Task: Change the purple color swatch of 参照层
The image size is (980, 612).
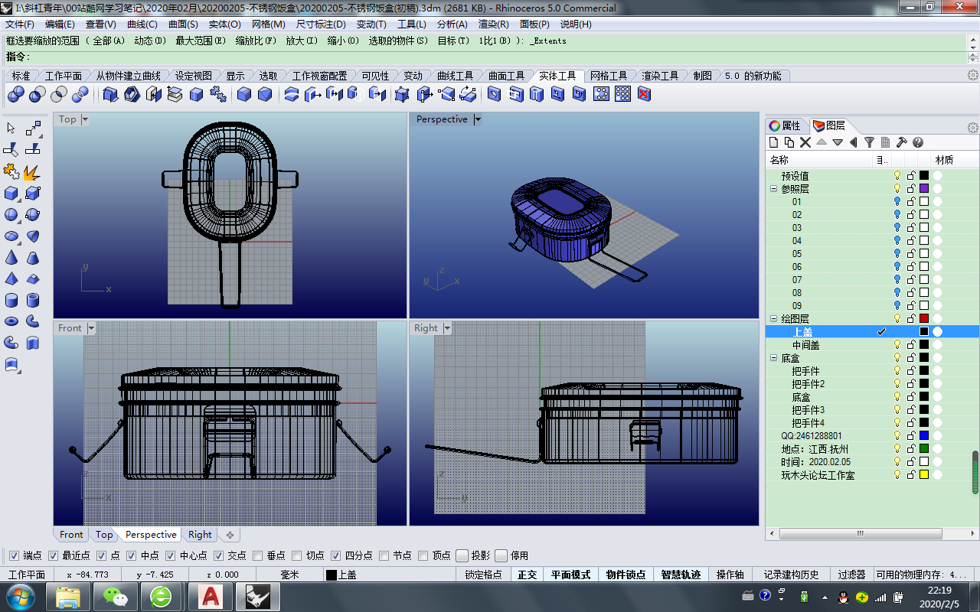Action: coord(924,189)
